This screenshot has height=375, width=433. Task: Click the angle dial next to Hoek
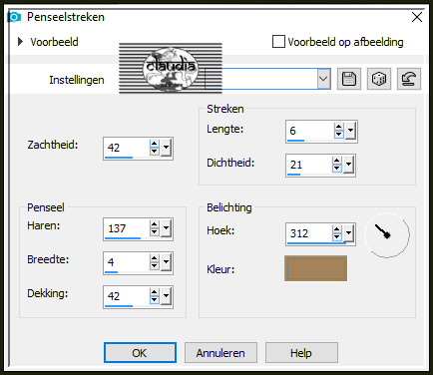point(387,235)
